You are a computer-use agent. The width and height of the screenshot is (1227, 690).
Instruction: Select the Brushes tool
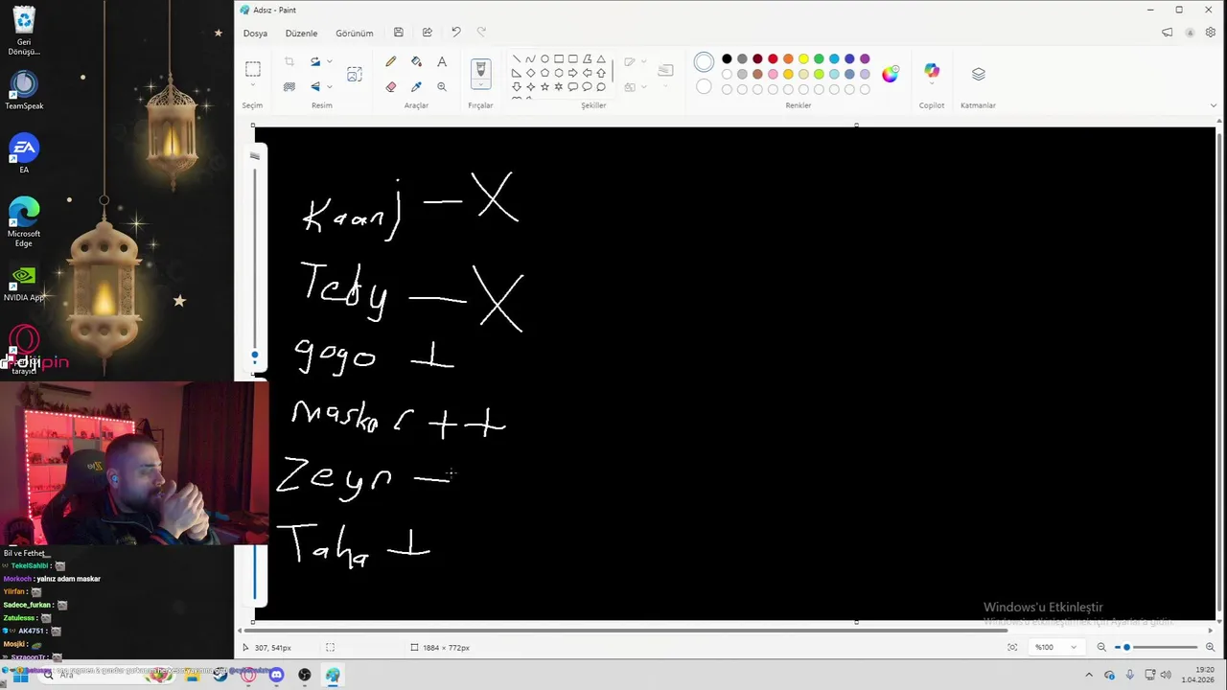(481, 69)
